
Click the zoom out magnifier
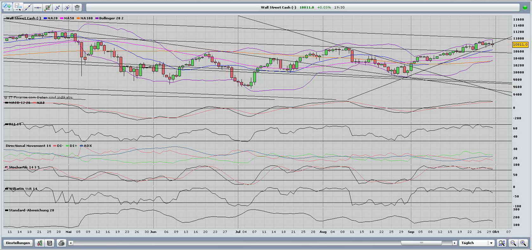[x=513, y=243]
